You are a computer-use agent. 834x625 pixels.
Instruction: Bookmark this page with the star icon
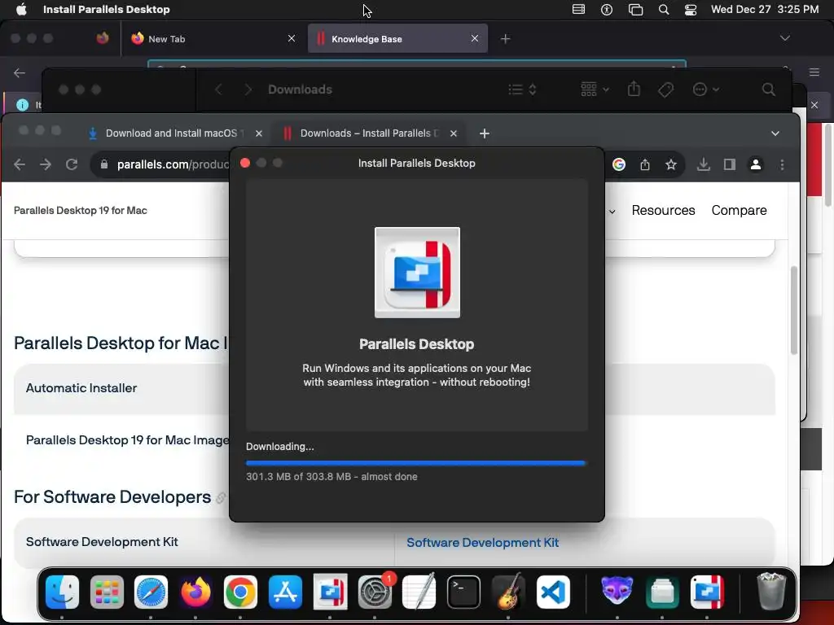(671, 164)
